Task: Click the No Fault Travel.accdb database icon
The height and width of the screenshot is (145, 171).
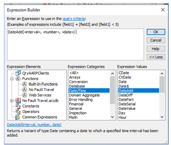Action: pyautogui.click(x=18, y=100)
